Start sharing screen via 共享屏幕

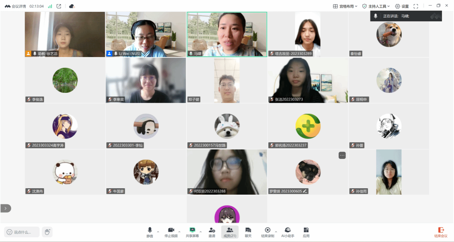(192, 232)
